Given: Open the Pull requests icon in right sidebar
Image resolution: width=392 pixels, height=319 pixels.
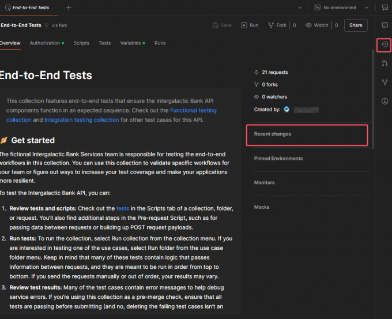Looking at the screenshot, I should (x=385, y=63).
